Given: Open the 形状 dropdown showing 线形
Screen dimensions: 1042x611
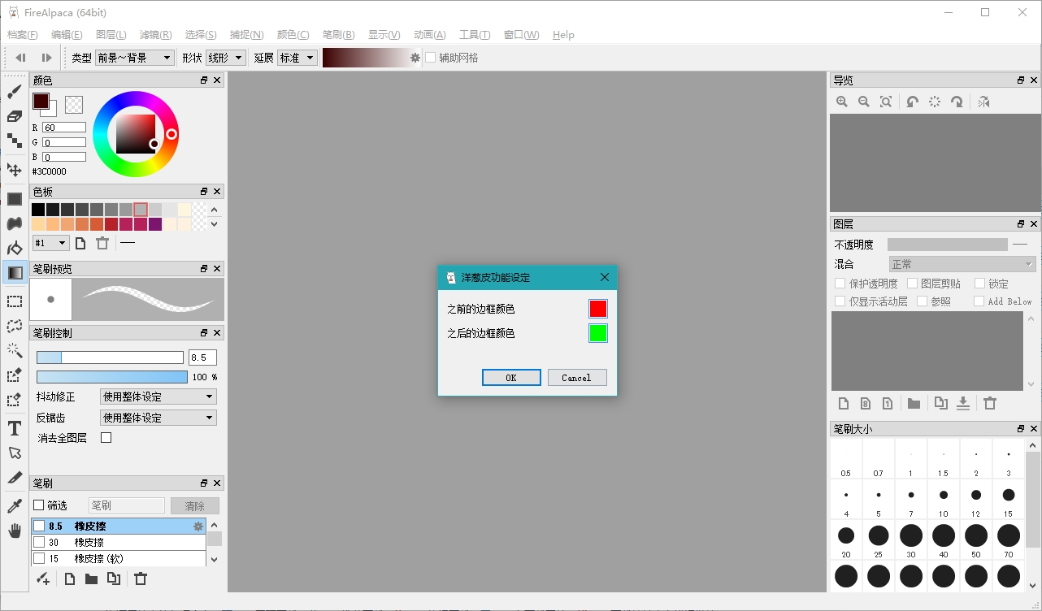Looking at the screenshot, I should [x=225, y=58].
